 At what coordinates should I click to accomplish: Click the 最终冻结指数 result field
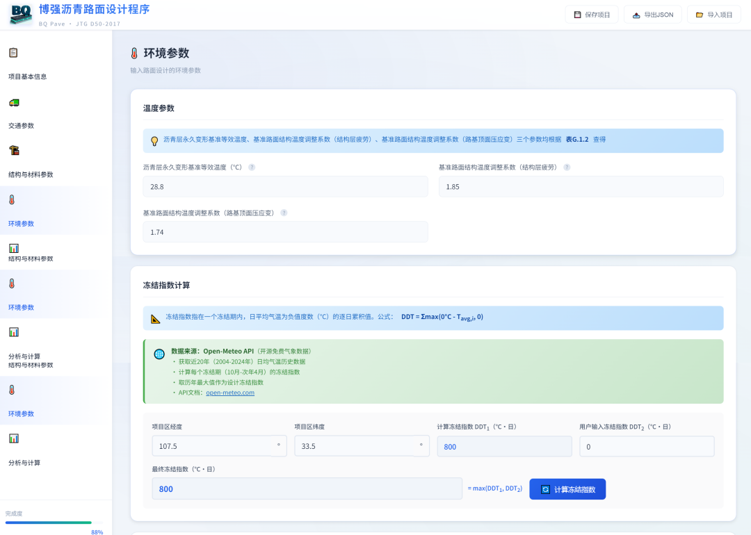click(x=307, y=488)
